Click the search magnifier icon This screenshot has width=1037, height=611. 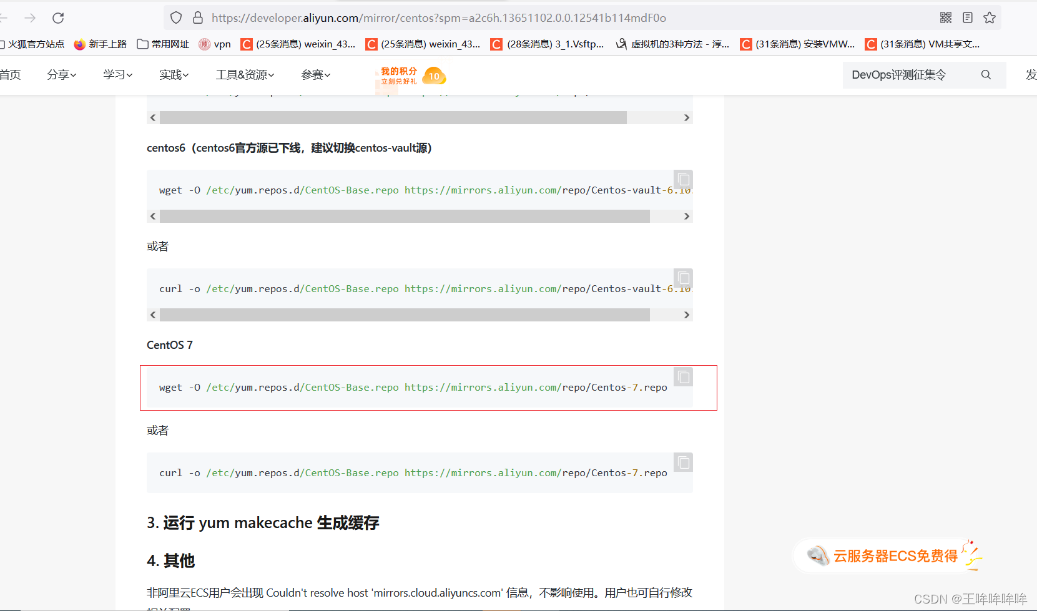tap(986, 75)
